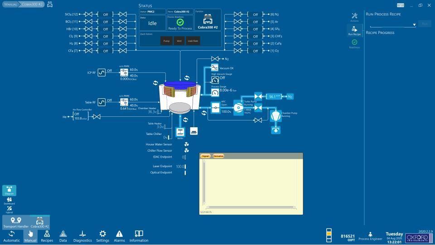The height and width of the screenshot is (245, 435).
Task: Switch to Dashboard view
Action: coord(10,201)
